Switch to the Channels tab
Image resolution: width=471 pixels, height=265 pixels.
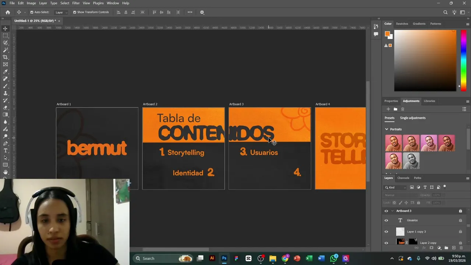pos(403,178)
